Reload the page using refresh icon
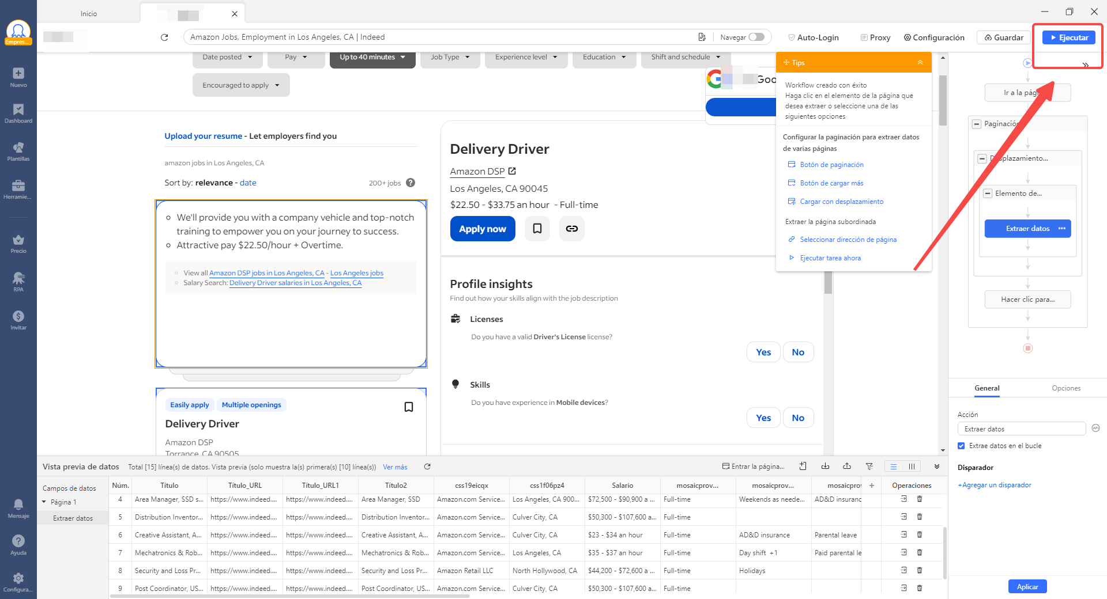 coord(164,37)
